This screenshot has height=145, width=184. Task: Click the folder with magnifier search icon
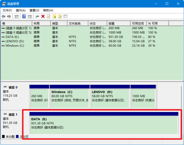[x=60, y=16]
